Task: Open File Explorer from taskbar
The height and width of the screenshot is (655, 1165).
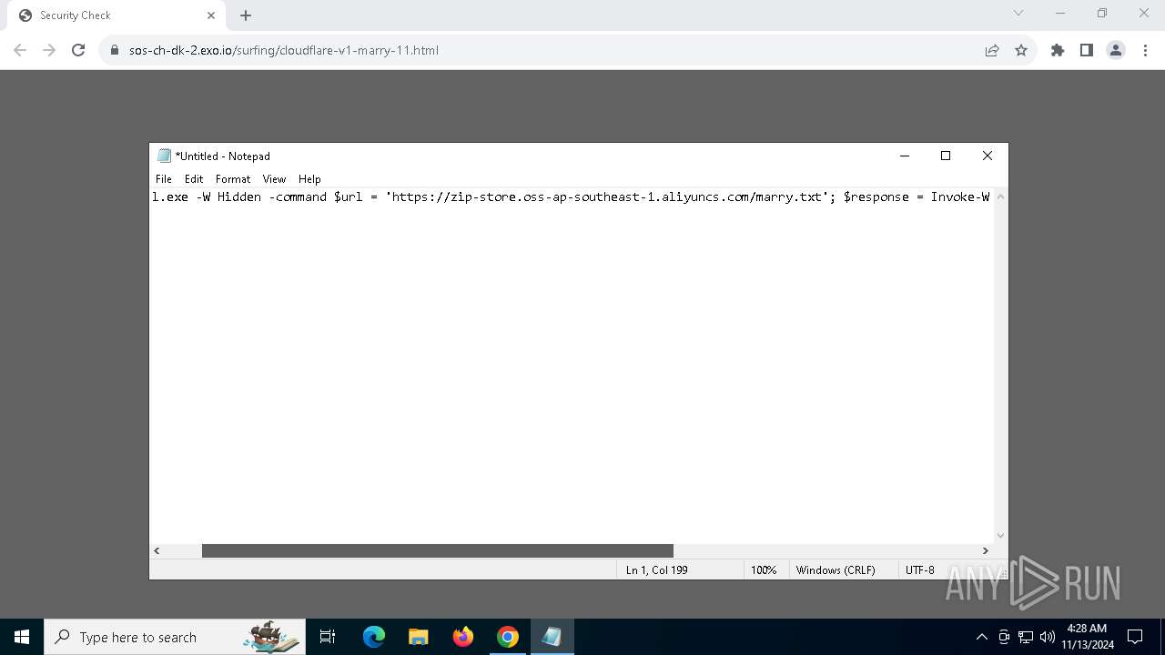Action: [419, 637]
